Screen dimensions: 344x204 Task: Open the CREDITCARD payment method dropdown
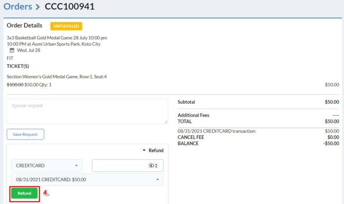47,166
